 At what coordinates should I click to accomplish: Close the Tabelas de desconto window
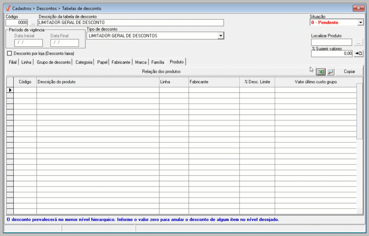point(358,8)
